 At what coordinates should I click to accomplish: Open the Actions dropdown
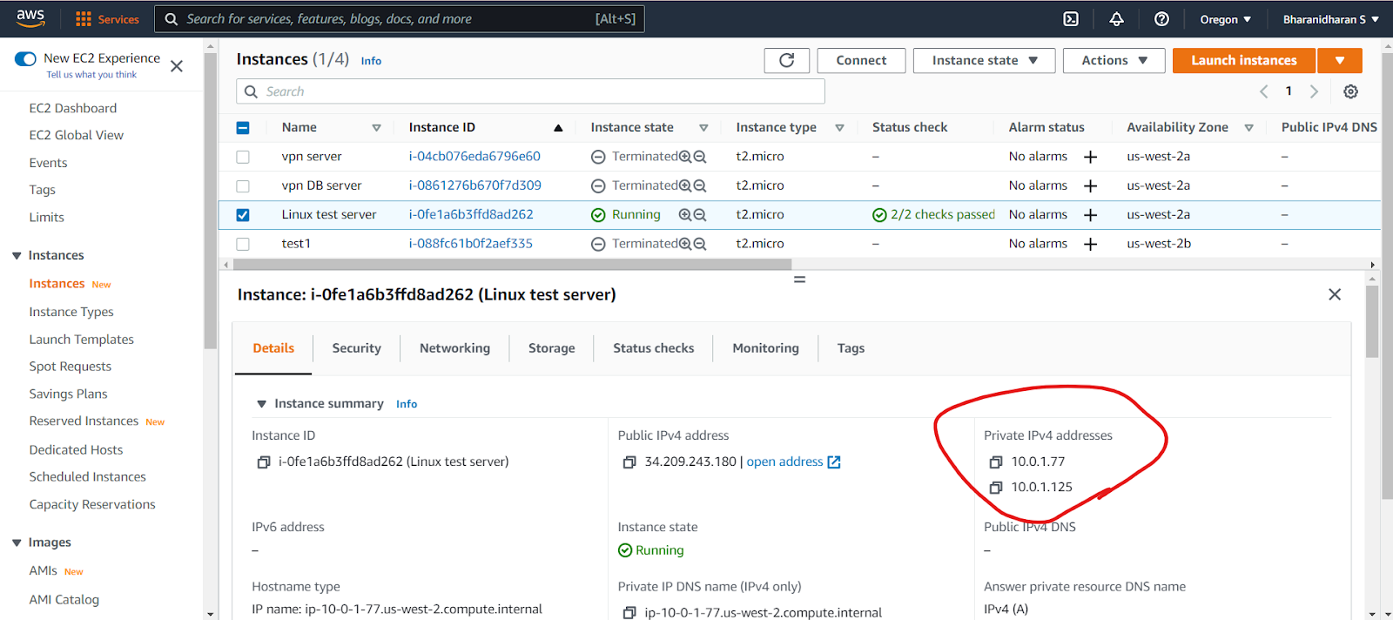1114,60
